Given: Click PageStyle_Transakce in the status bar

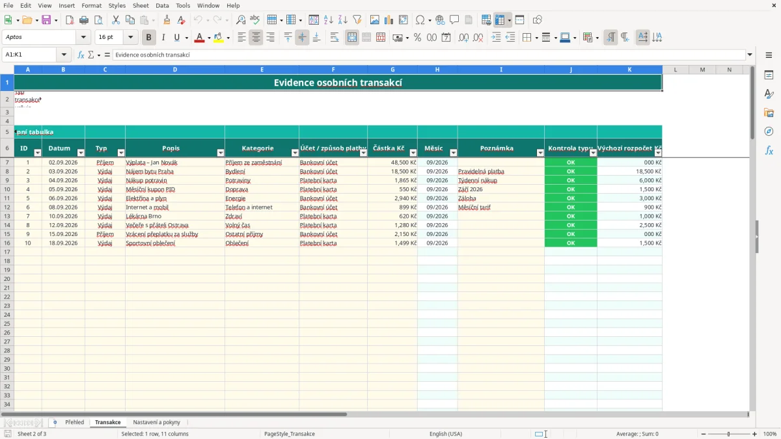Looking at the screenshot, I should pyautogui.click(x=290, y=434).
